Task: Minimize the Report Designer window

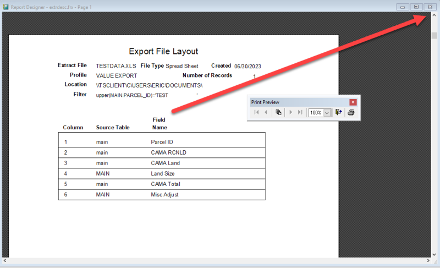Action: pyautogui.click(x=403, y=7)
